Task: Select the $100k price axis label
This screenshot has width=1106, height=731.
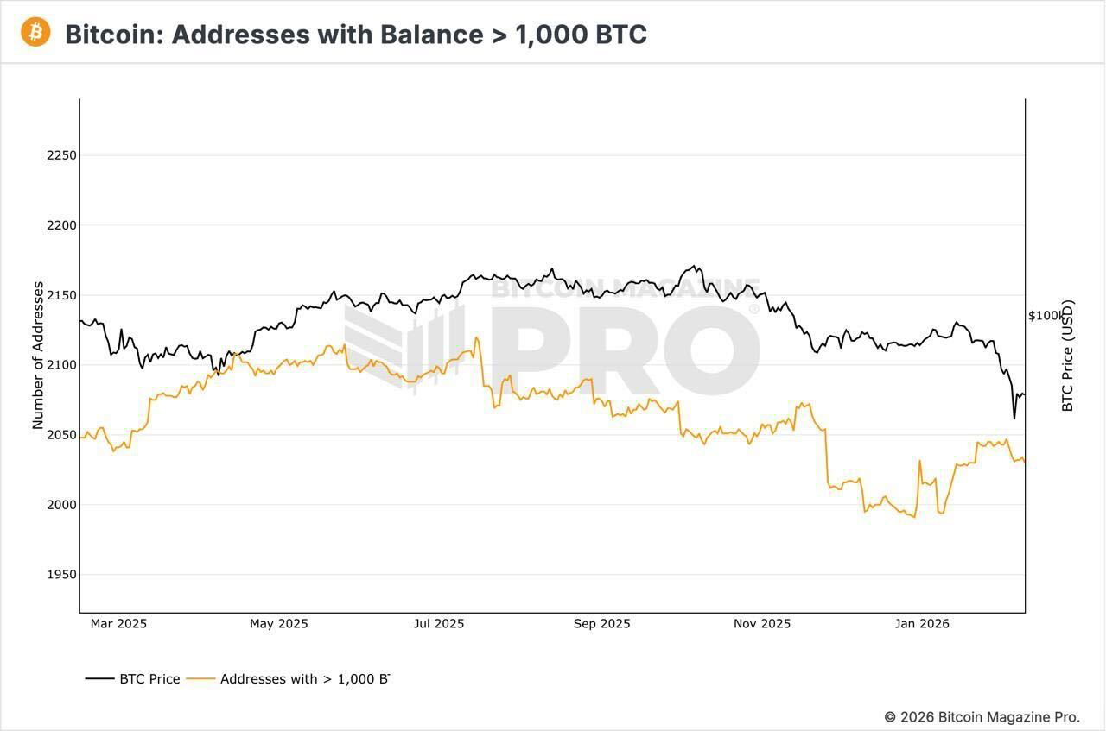Action: click(x=1046, y=316)
